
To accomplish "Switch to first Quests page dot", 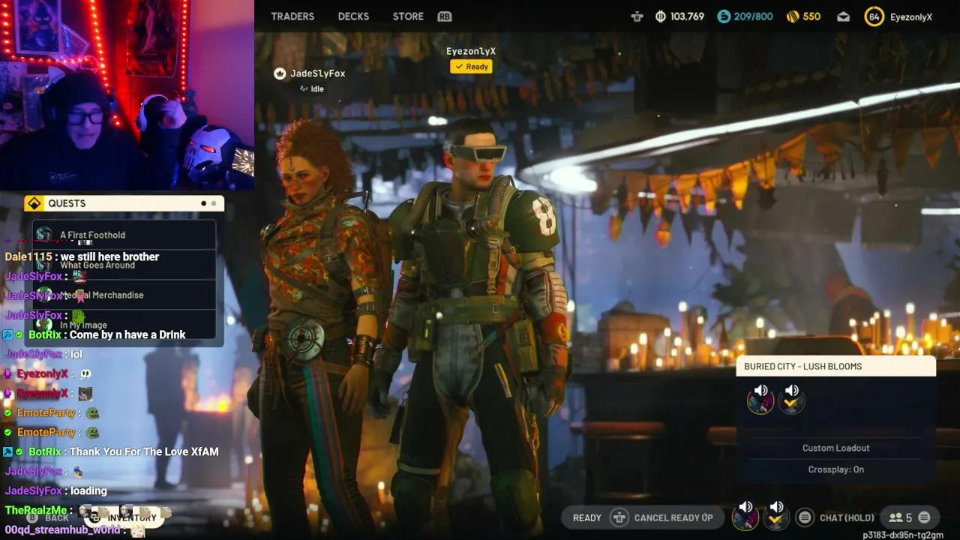I will click(203, 203).
